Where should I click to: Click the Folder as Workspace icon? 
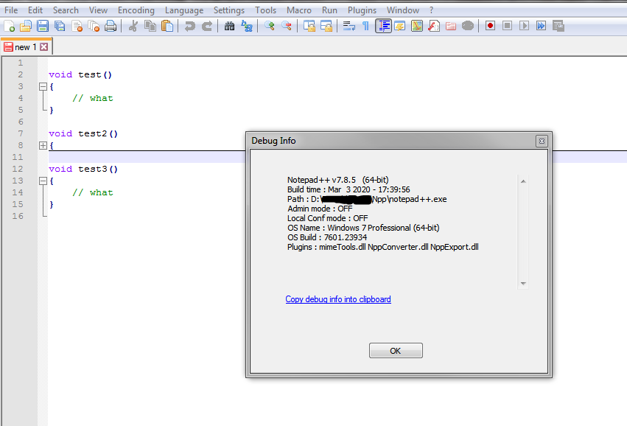coord(451,26)
